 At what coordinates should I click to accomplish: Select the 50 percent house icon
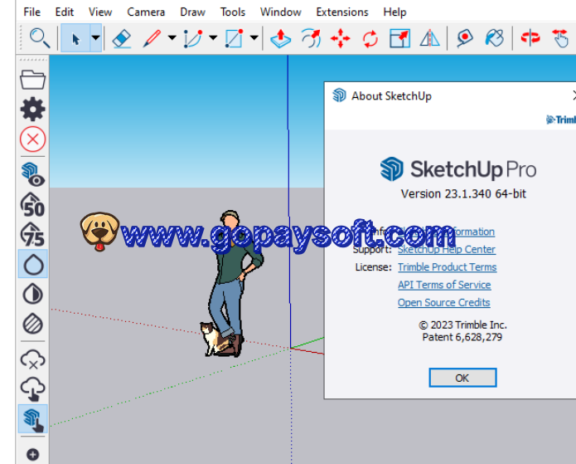pos(32,204)
